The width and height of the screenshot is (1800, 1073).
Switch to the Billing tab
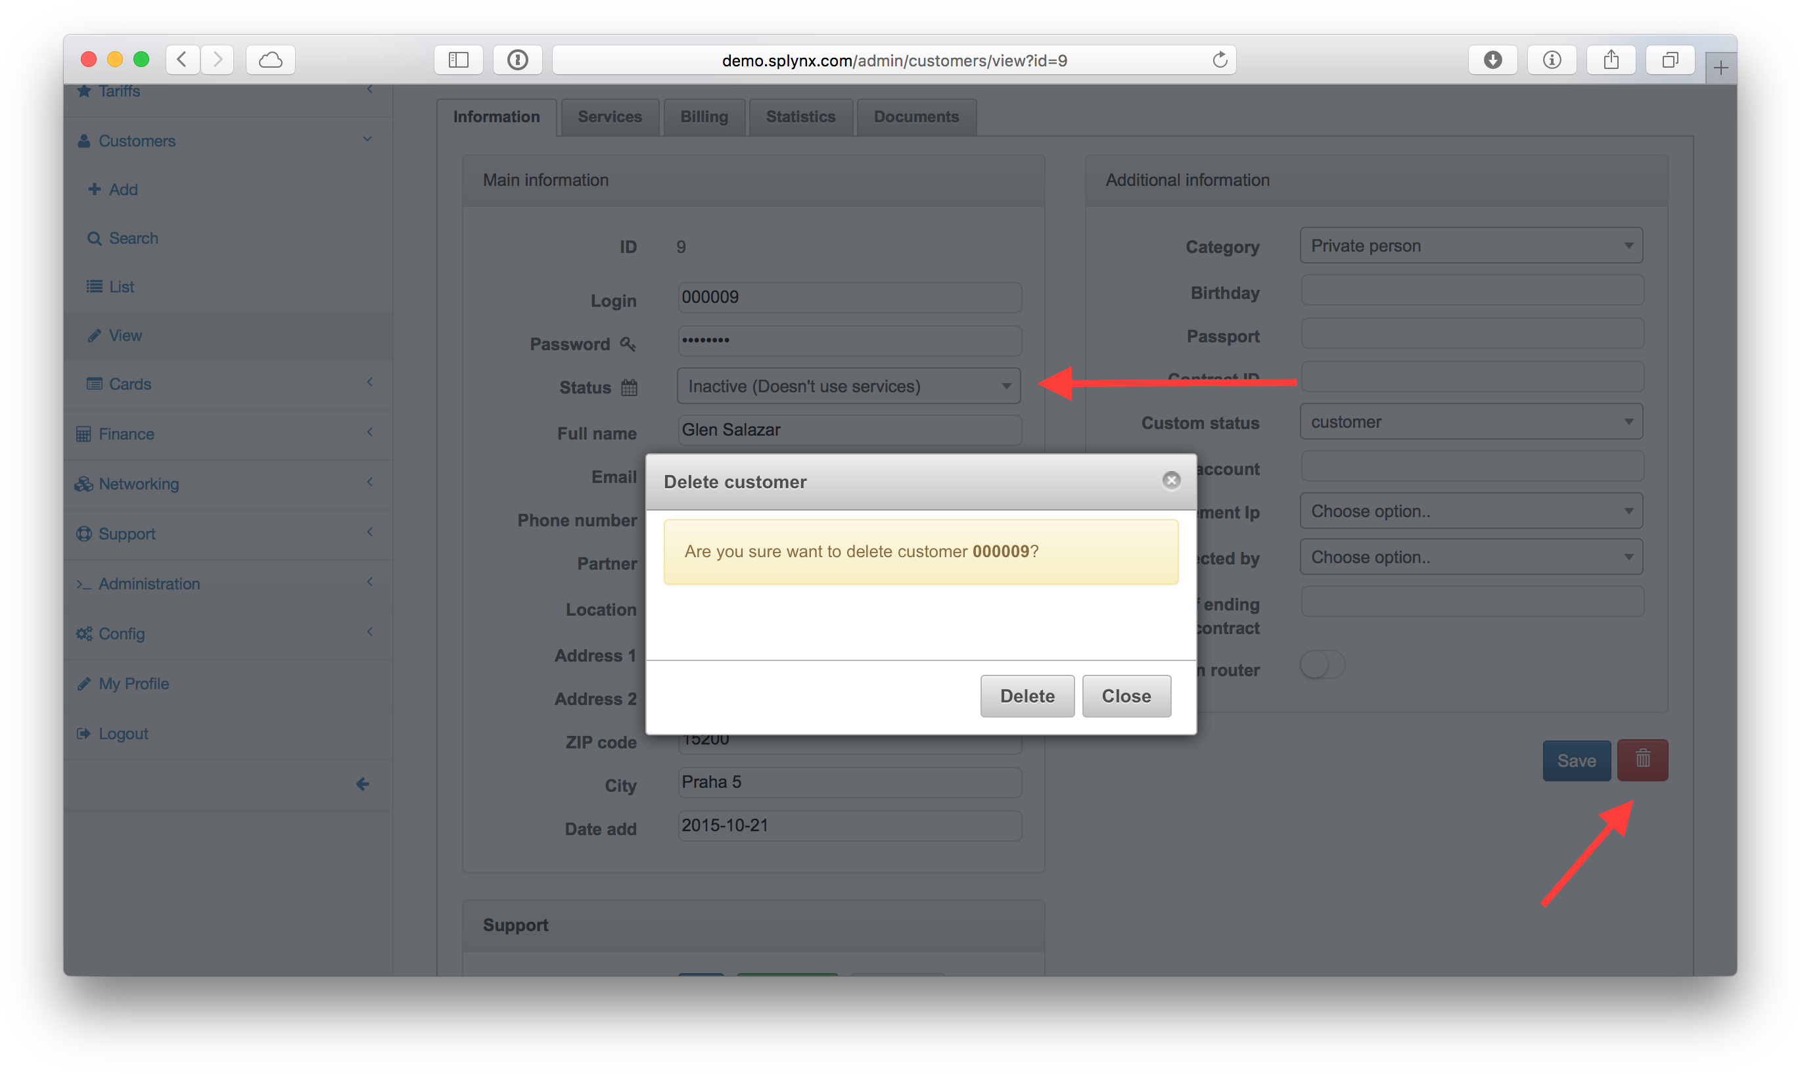point(704,117)
